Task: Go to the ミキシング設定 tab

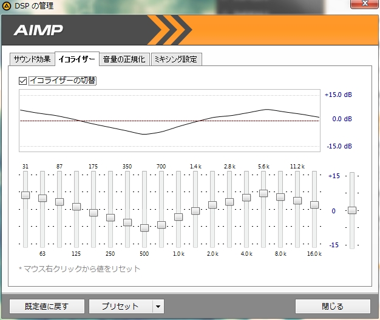Action: pyautogui.click(x=176, y=59)
